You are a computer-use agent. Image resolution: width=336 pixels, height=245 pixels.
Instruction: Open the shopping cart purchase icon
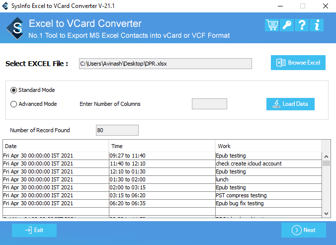tap(272, 25)
